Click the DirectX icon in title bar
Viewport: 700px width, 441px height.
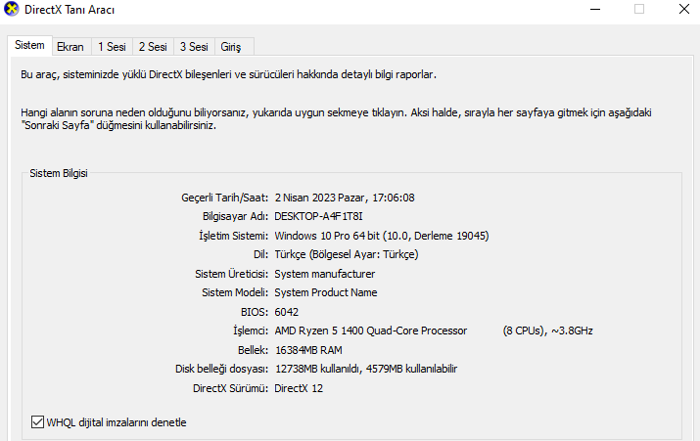[x=11, y=11]
